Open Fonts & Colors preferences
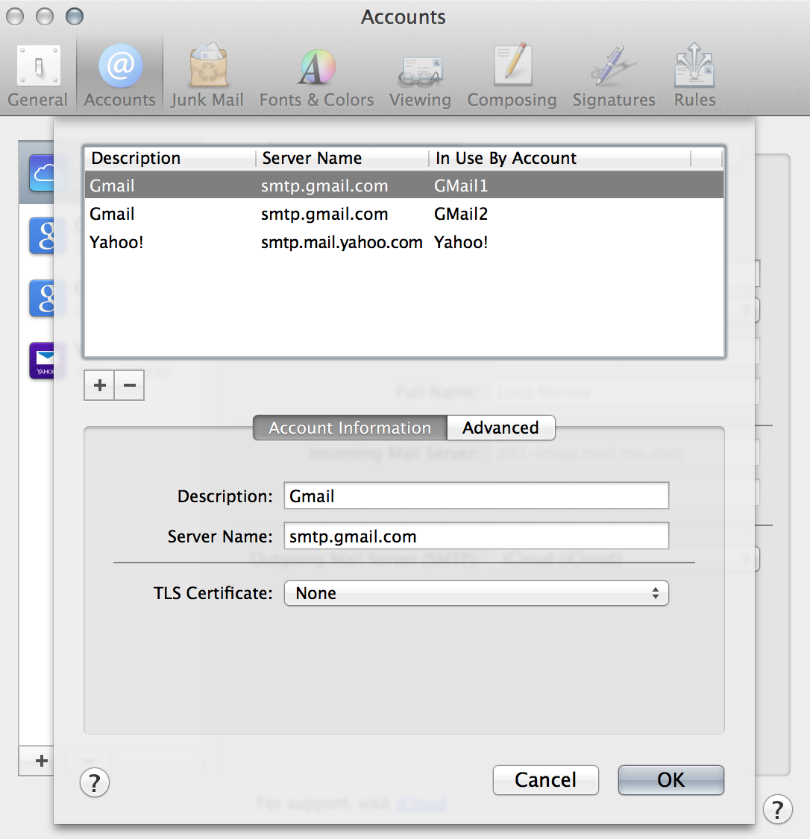This screenshot has width=810, height=839. point(316,77)
